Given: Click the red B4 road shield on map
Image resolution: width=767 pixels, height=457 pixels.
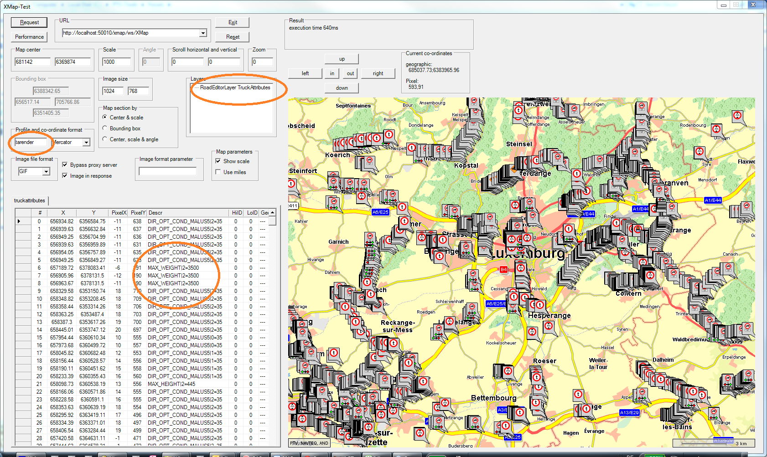Looking at the screenshot, I should click(x=503, y=269).
